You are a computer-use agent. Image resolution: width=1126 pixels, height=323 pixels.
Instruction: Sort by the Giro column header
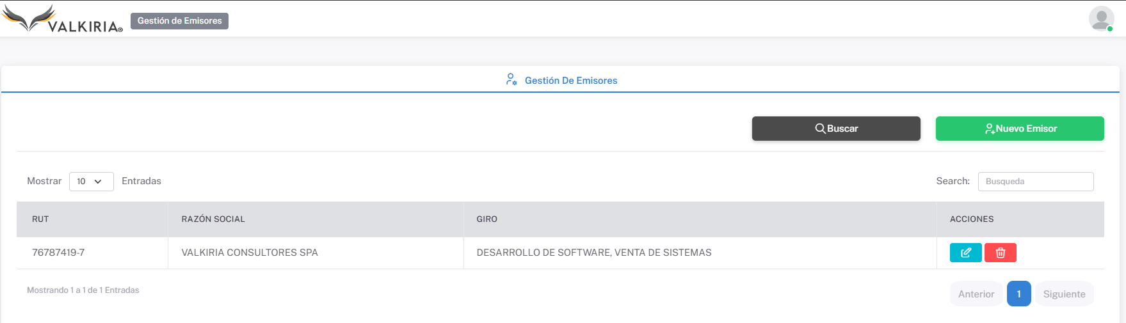(487, 219)
